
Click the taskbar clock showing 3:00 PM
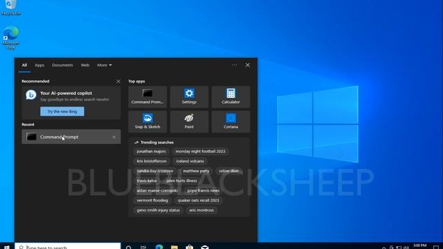(420, 246)
